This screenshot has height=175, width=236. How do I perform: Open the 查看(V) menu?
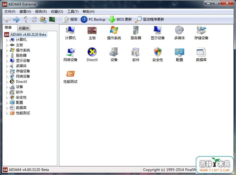[x=25, y=12]
